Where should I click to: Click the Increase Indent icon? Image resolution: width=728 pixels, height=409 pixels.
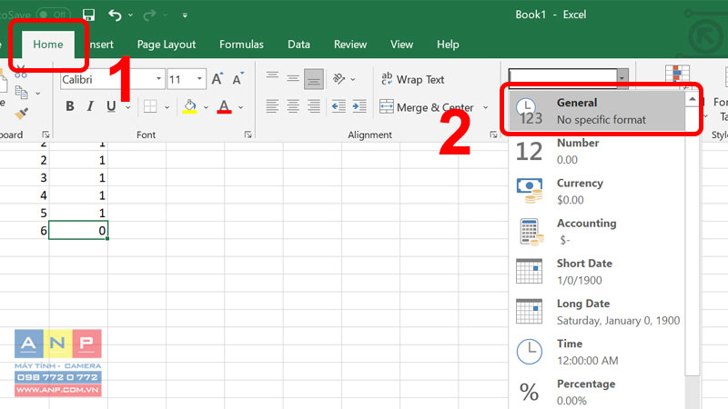pyautogui.click(x=359, y=106)
